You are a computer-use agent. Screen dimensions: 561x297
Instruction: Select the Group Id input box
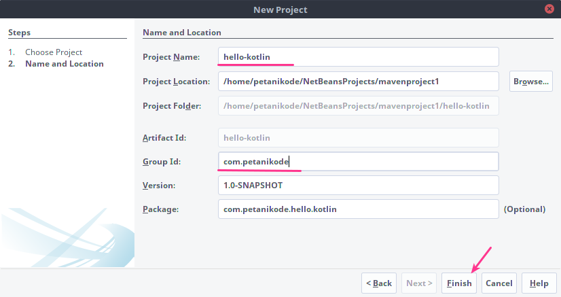pyautogui.click(x=358, y=162)
